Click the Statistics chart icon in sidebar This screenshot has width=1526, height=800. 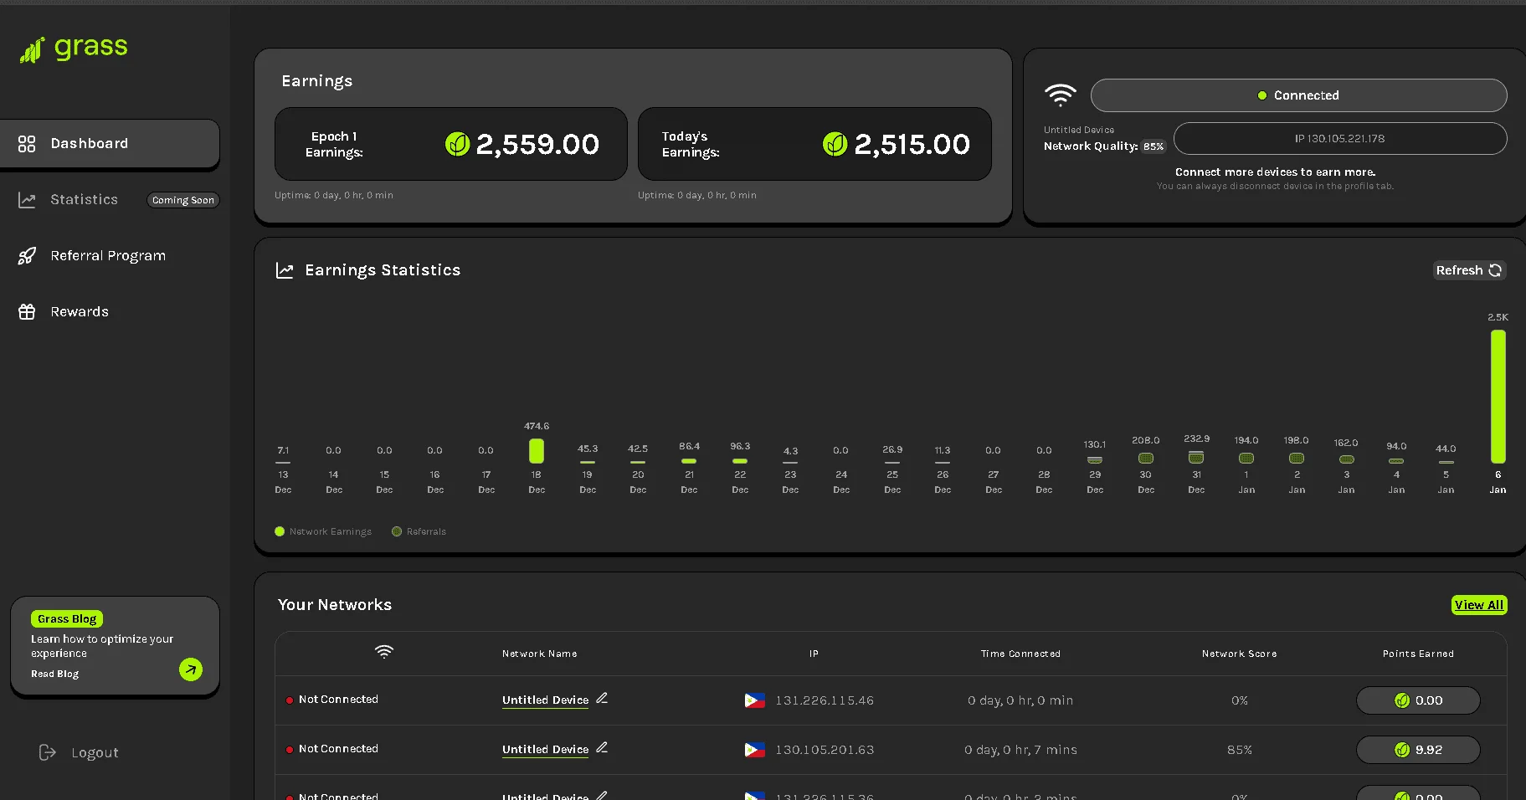coord(27,200)
